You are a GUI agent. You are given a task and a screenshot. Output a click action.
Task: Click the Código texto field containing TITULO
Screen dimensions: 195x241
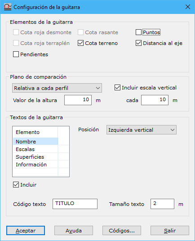pyautogui.click(x=75, y=204)
